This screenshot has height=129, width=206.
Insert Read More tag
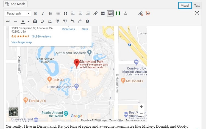103,13
